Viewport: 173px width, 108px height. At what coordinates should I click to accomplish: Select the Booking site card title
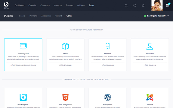[x=23, y=53]
